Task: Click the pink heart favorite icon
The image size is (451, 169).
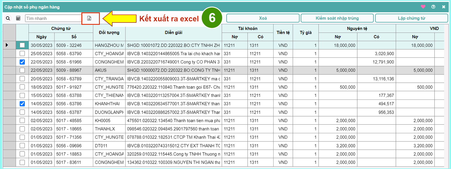Action: pos(423,7)
